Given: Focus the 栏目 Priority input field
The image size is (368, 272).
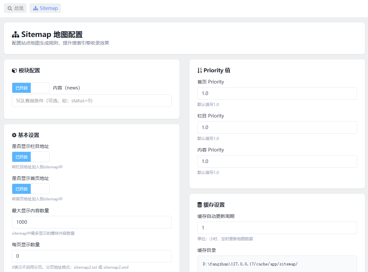Looking at the screenshot, I should pyautogui.click(x=277, y=127).
